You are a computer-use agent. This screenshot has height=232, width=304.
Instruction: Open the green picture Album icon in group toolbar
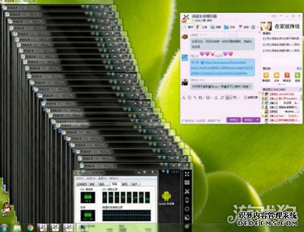tap(212, 27)
